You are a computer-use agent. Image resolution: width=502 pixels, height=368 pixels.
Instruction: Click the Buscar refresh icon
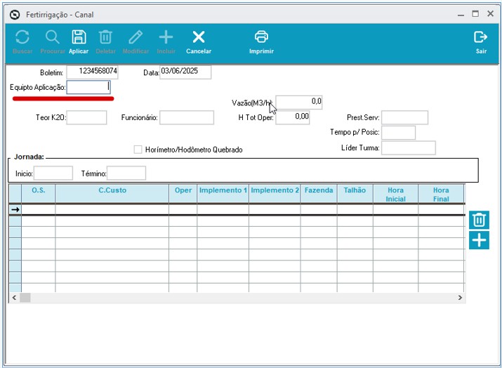(x=22, y=37)
